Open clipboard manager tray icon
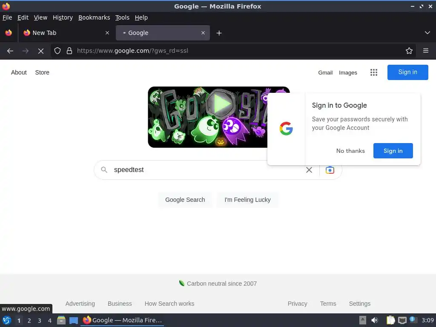 point(391,320)
